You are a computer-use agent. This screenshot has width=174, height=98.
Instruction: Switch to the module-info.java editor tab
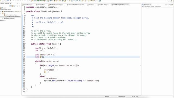tap(103, 5)
